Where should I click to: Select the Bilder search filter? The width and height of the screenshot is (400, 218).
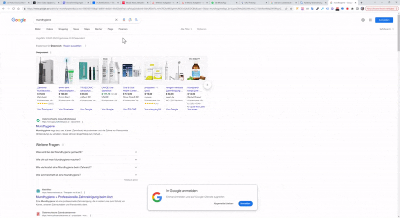(38, 29)
